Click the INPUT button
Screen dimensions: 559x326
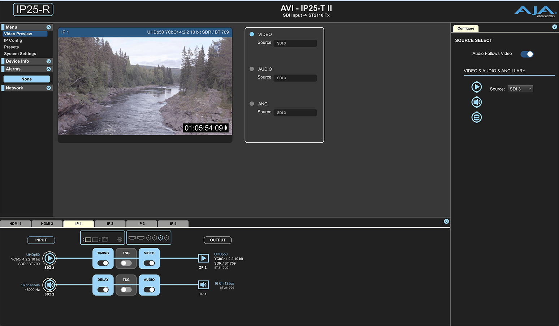click(x=41, y=240)
